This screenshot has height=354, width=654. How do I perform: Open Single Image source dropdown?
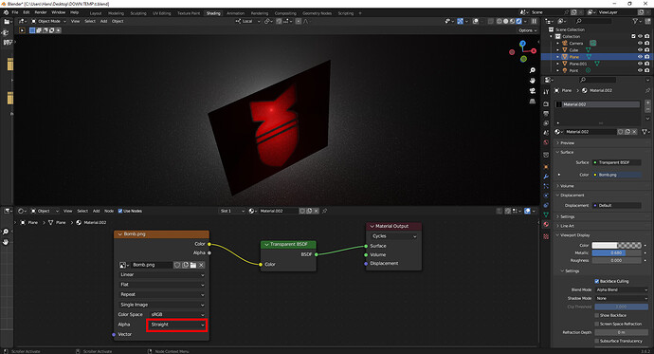[162, 305]
